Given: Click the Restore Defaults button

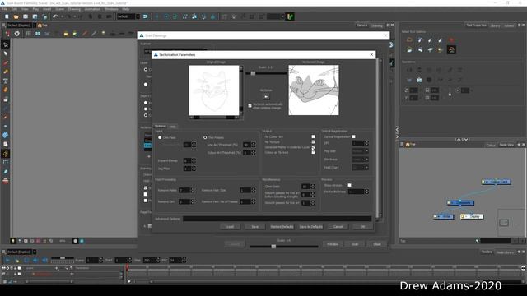Looking at the screenshot, I should pos(282,227).
